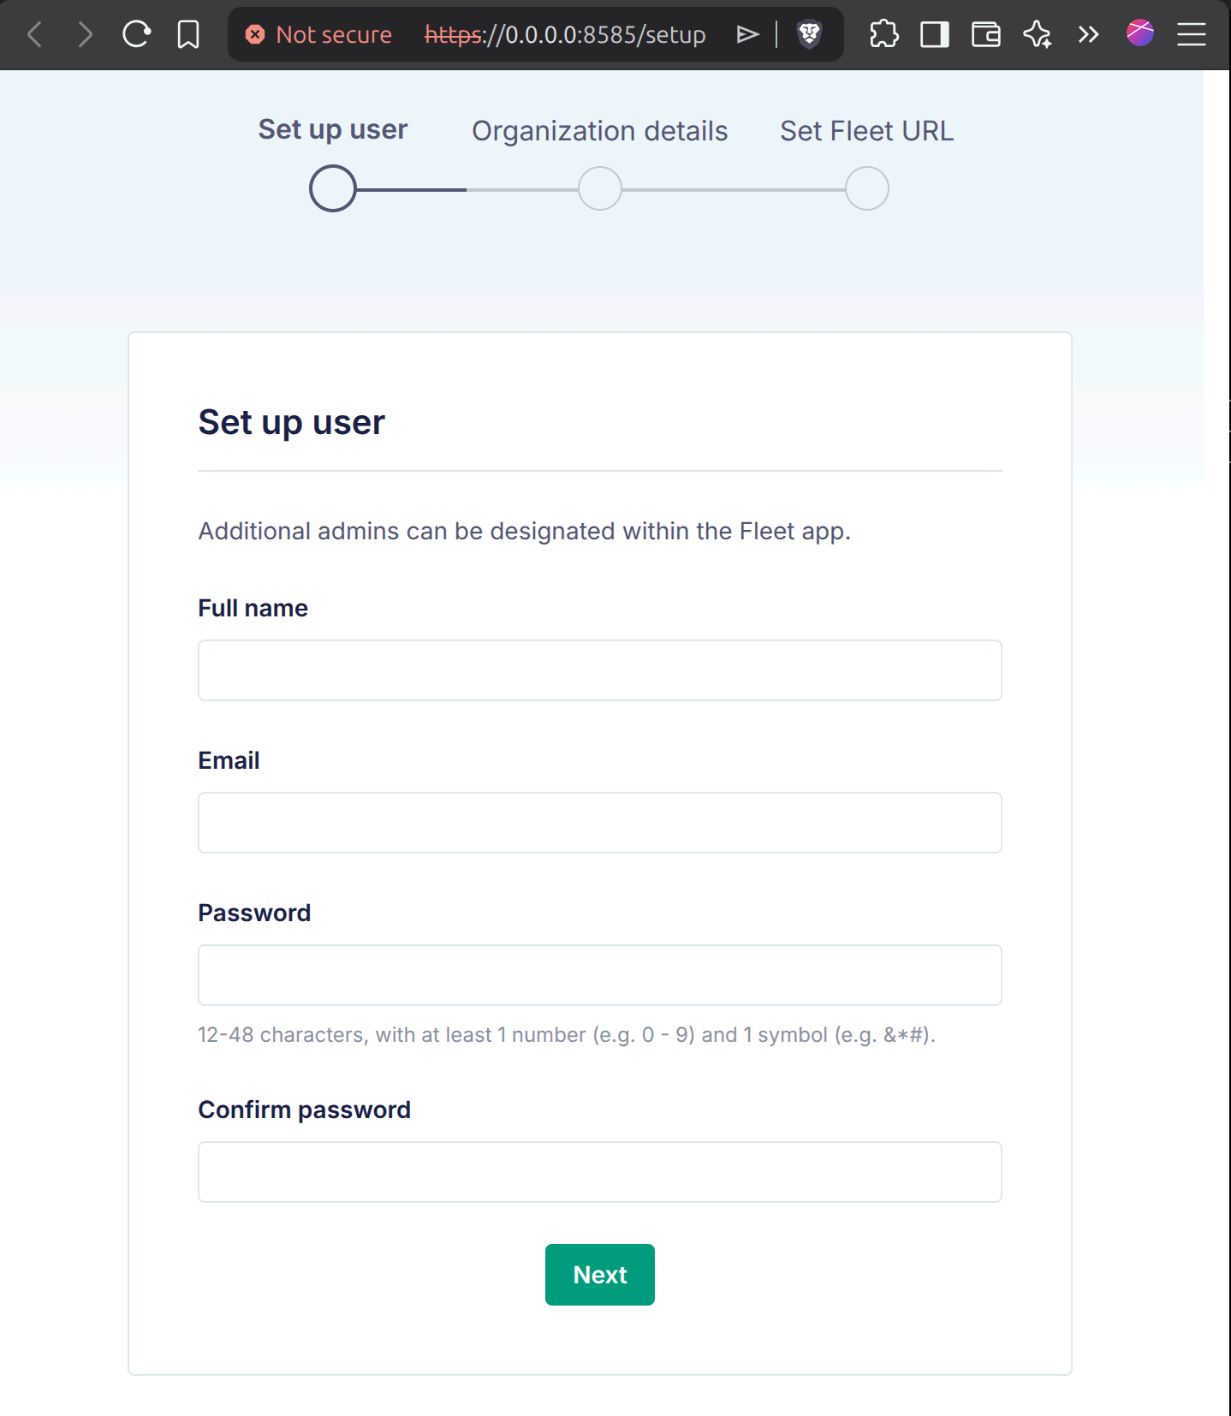This screenshot has width=1231, height=1416.
Task: Click the Next button
Action: [599, 1274]
